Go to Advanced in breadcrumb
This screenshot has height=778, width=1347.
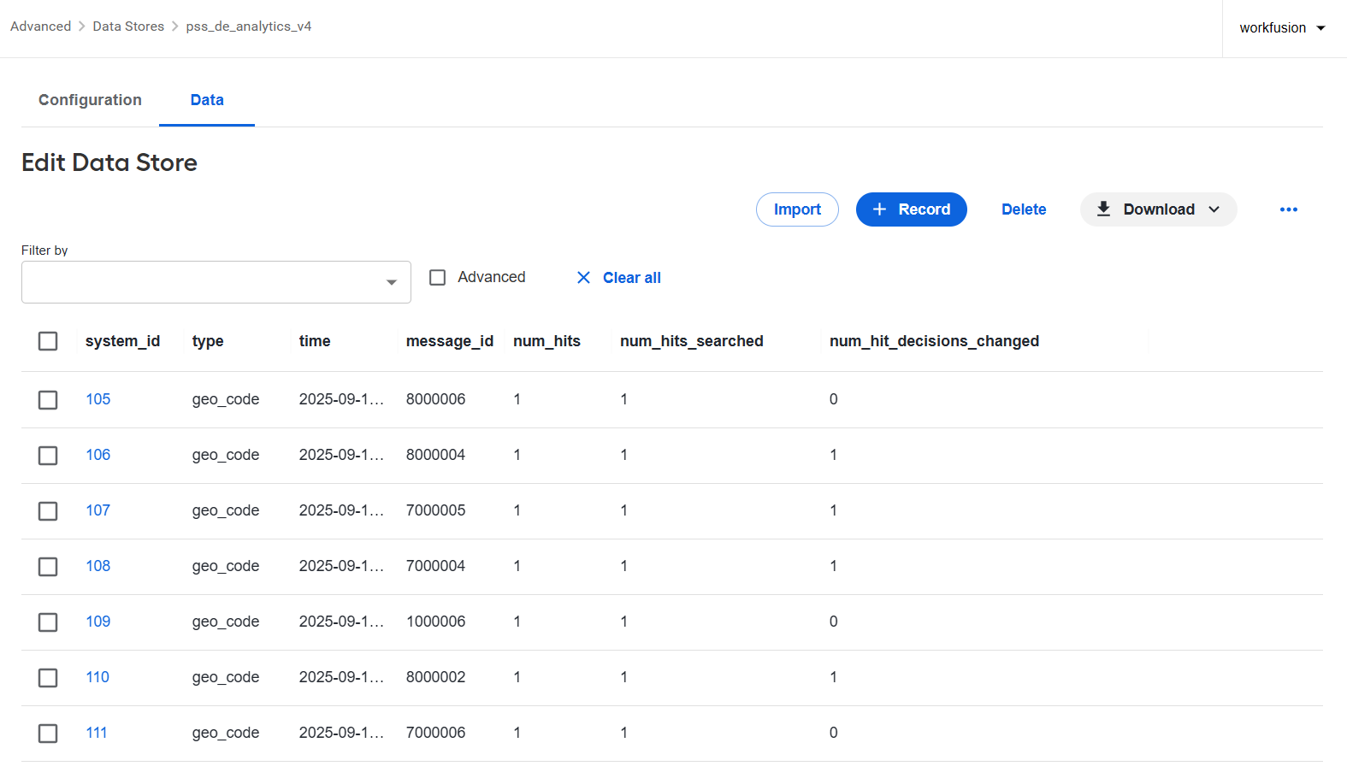coord(41,27)
